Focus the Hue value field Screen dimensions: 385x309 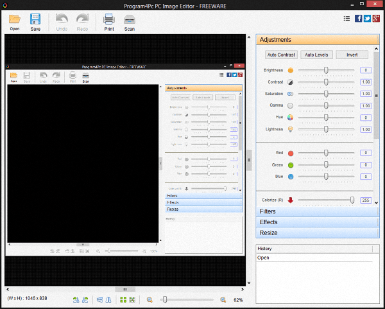tap(366, 118)
